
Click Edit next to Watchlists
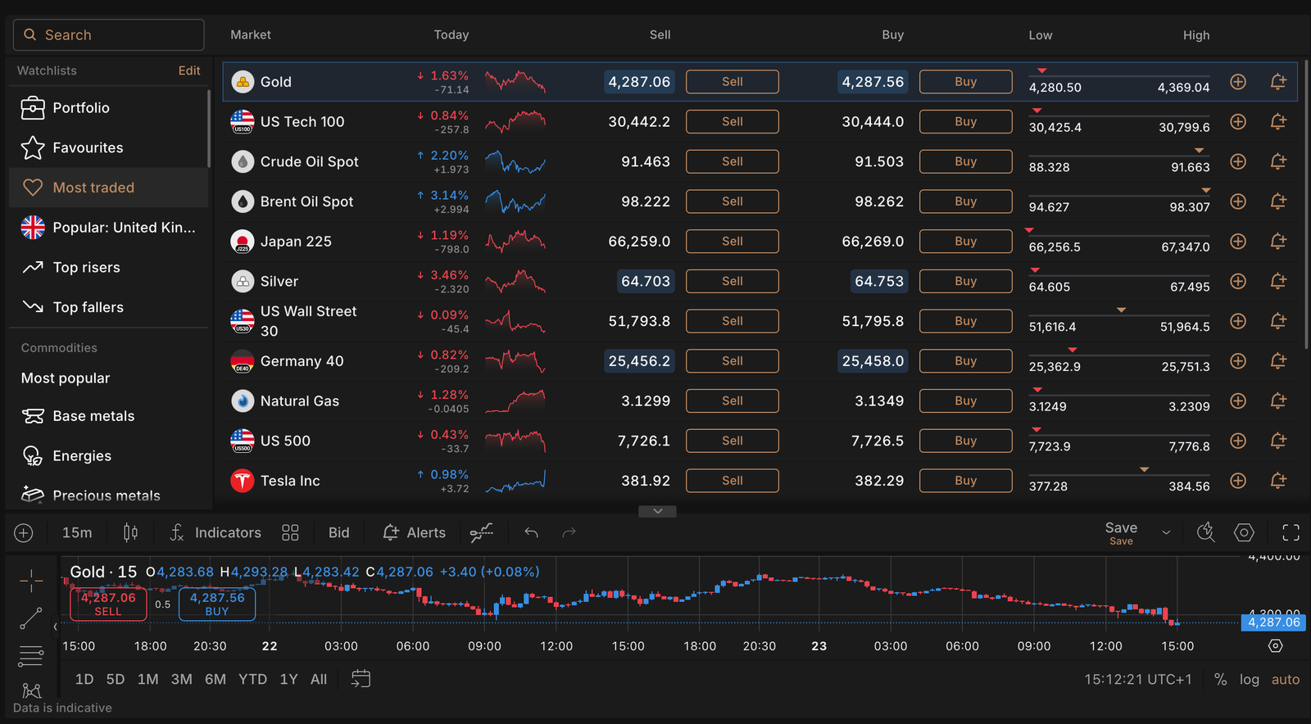[189, 71]
